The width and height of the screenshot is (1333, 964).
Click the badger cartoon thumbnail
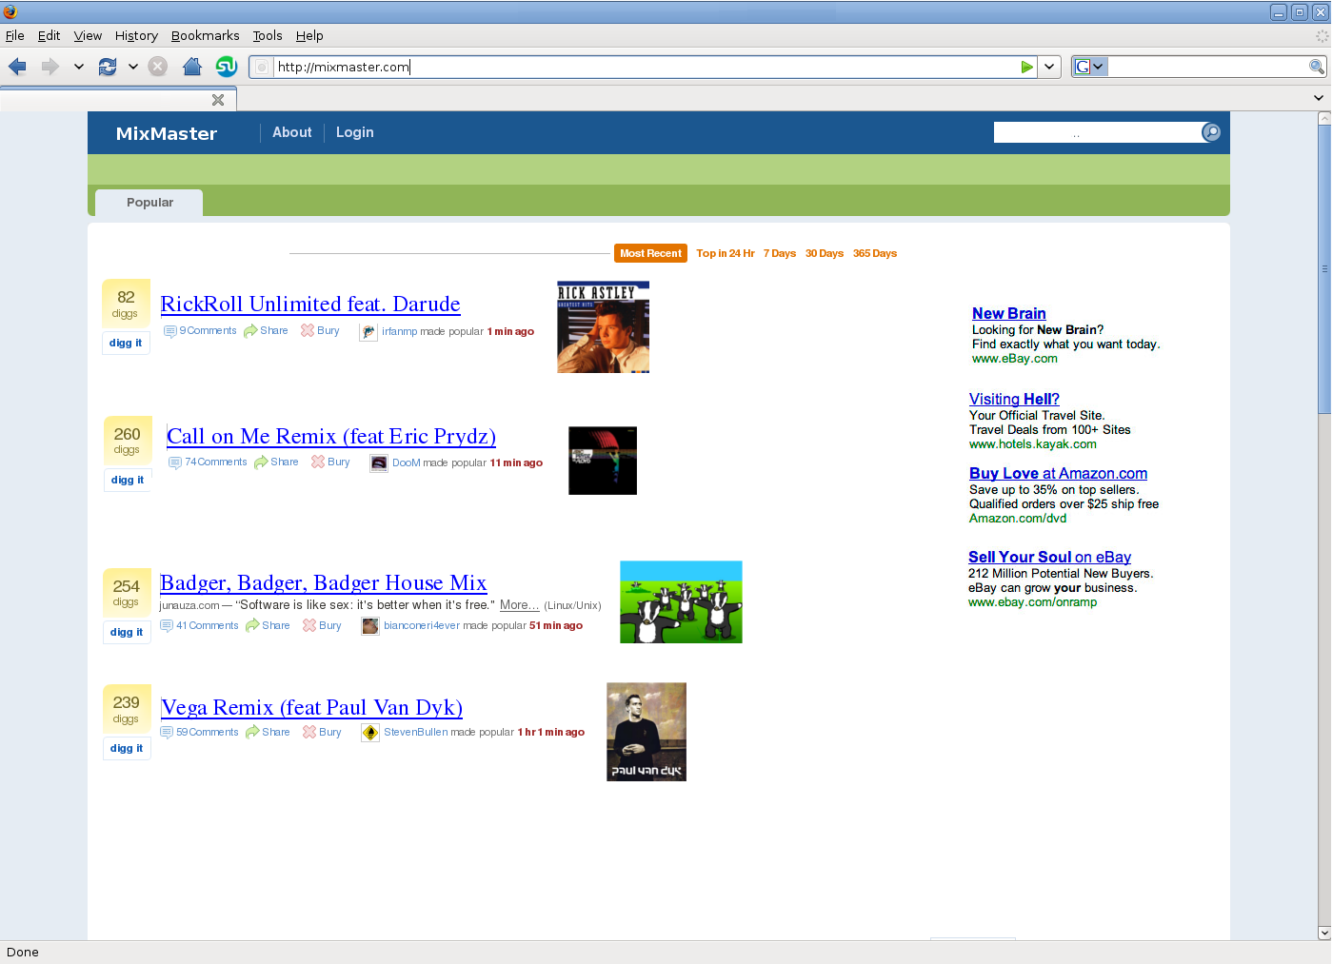681,601
